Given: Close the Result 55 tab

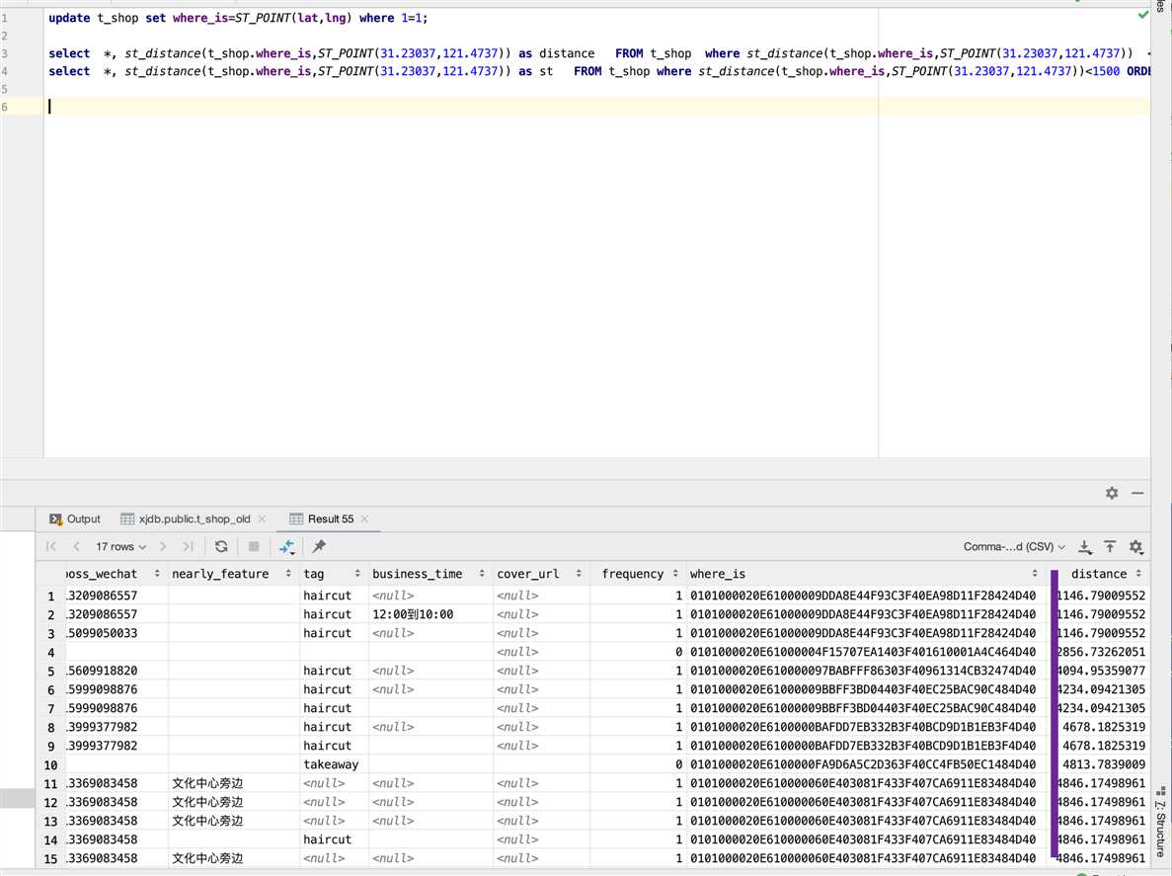Looking at the screenshot, I should coord(364,518).
